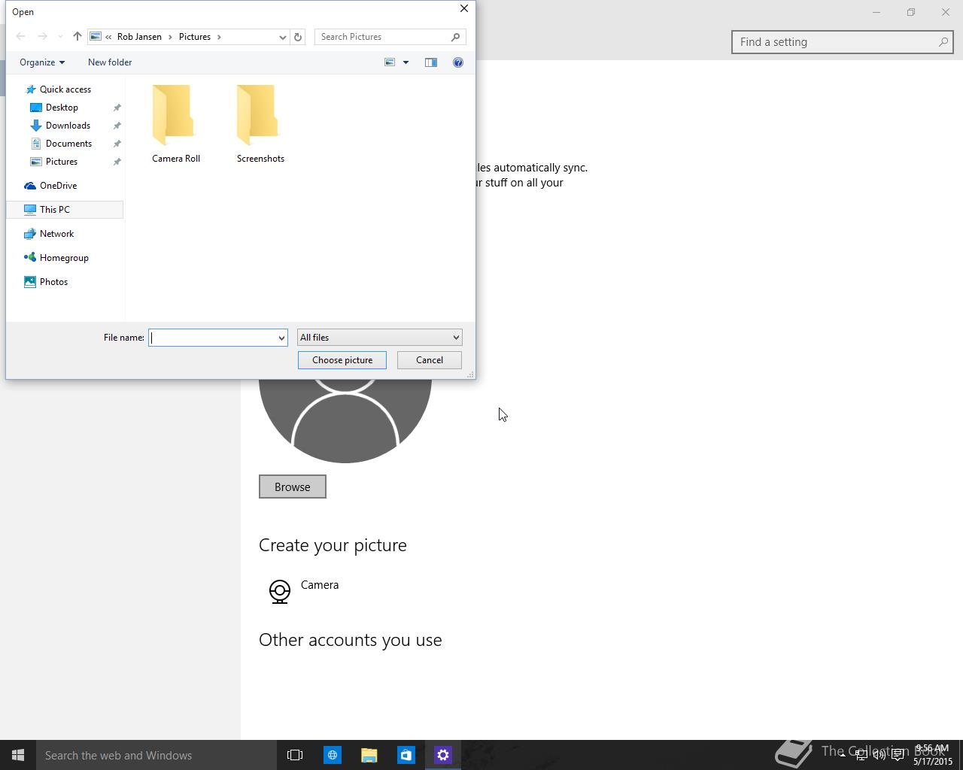Close the Open dialog
963x770 pixels.
tap(464, 9)
